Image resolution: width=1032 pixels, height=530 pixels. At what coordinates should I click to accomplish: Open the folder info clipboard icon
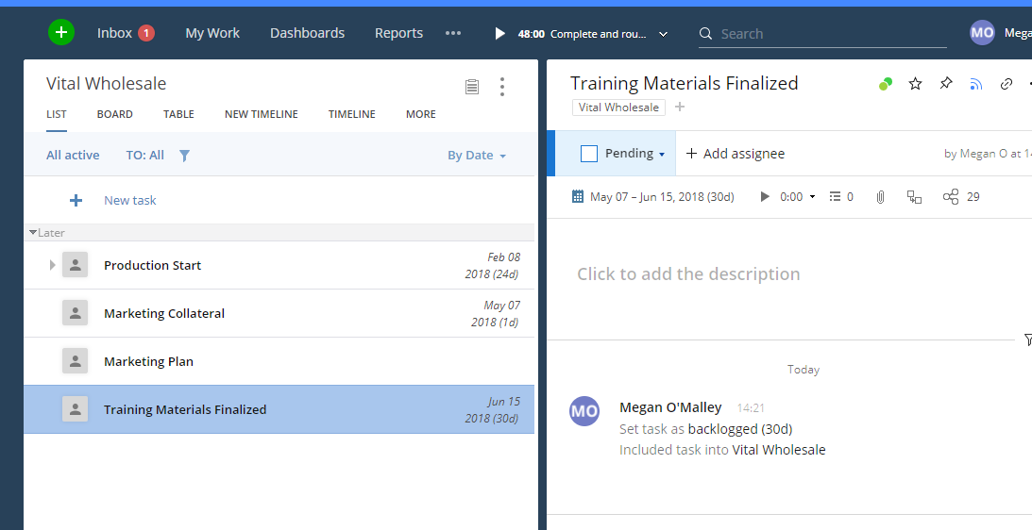[x=472, y=87]
